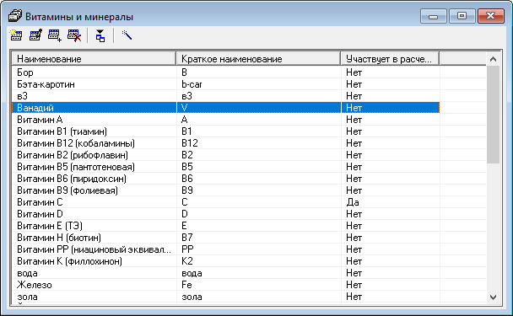Click the short name зола cell

259,297
